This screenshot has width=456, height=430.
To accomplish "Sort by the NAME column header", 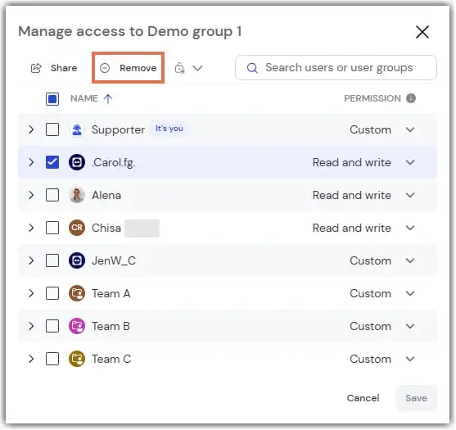I will coord(84,98).
